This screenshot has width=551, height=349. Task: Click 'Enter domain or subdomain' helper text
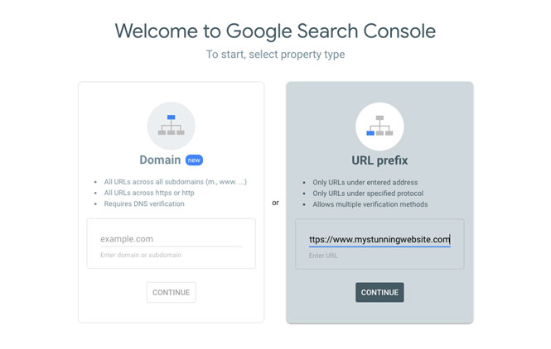(141, 255)
